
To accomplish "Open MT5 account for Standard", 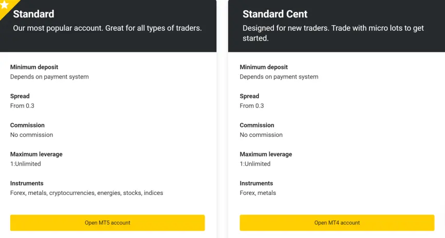I will tap(107, 223).
